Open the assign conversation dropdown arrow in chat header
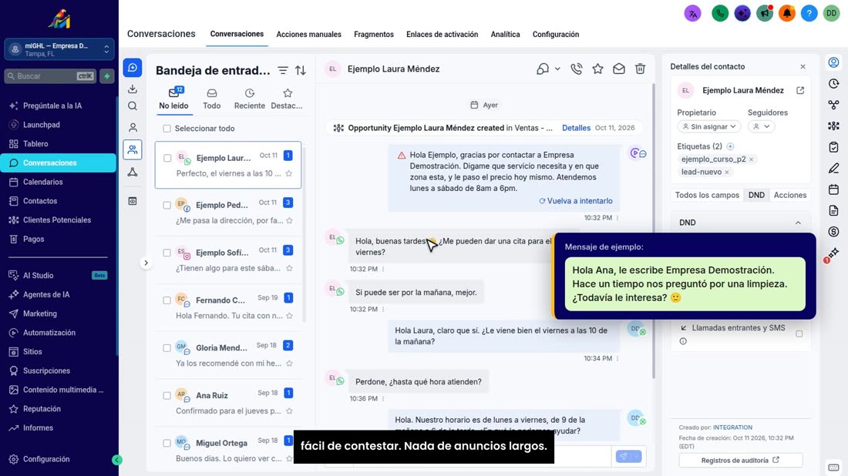The height and width of the screenshot is (476, 848). click(557, 69)
